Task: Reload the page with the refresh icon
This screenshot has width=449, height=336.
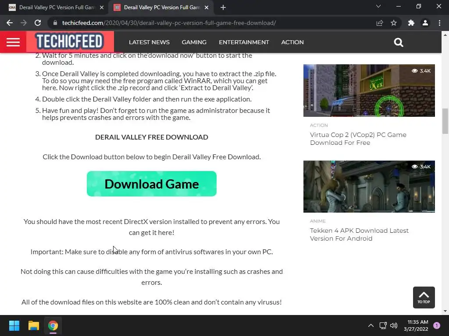Action: 38,23
